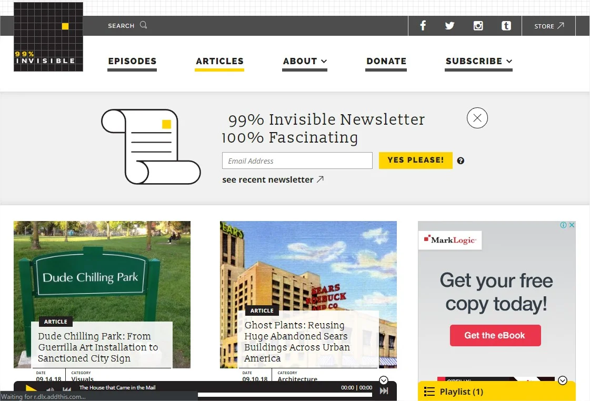
Task: Play the audio in the player bar
Action: 31,389
